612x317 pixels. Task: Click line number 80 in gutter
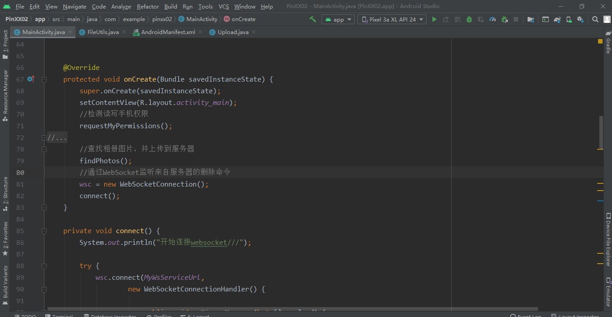[20, 173]
